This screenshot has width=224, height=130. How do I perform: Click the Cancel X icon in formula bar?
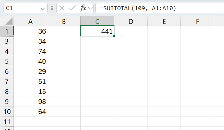[x=62, y=8]
